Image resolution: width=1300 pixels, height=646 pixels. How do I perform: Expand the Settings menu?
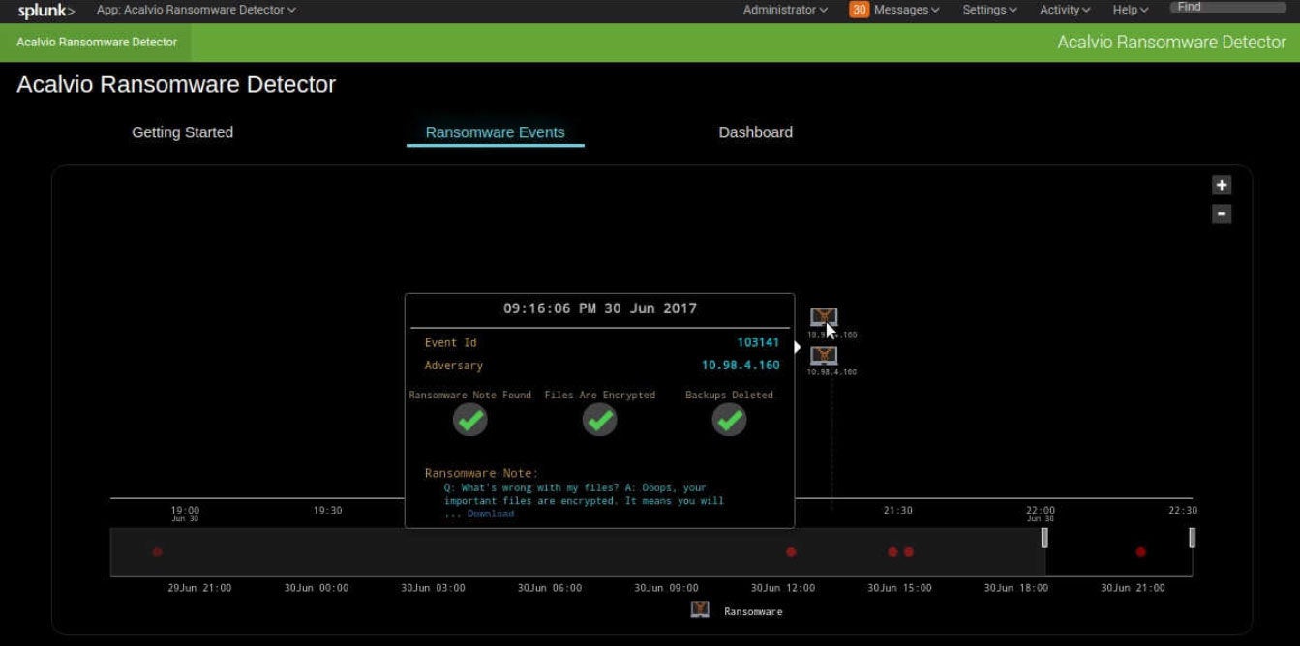(989, 10)
